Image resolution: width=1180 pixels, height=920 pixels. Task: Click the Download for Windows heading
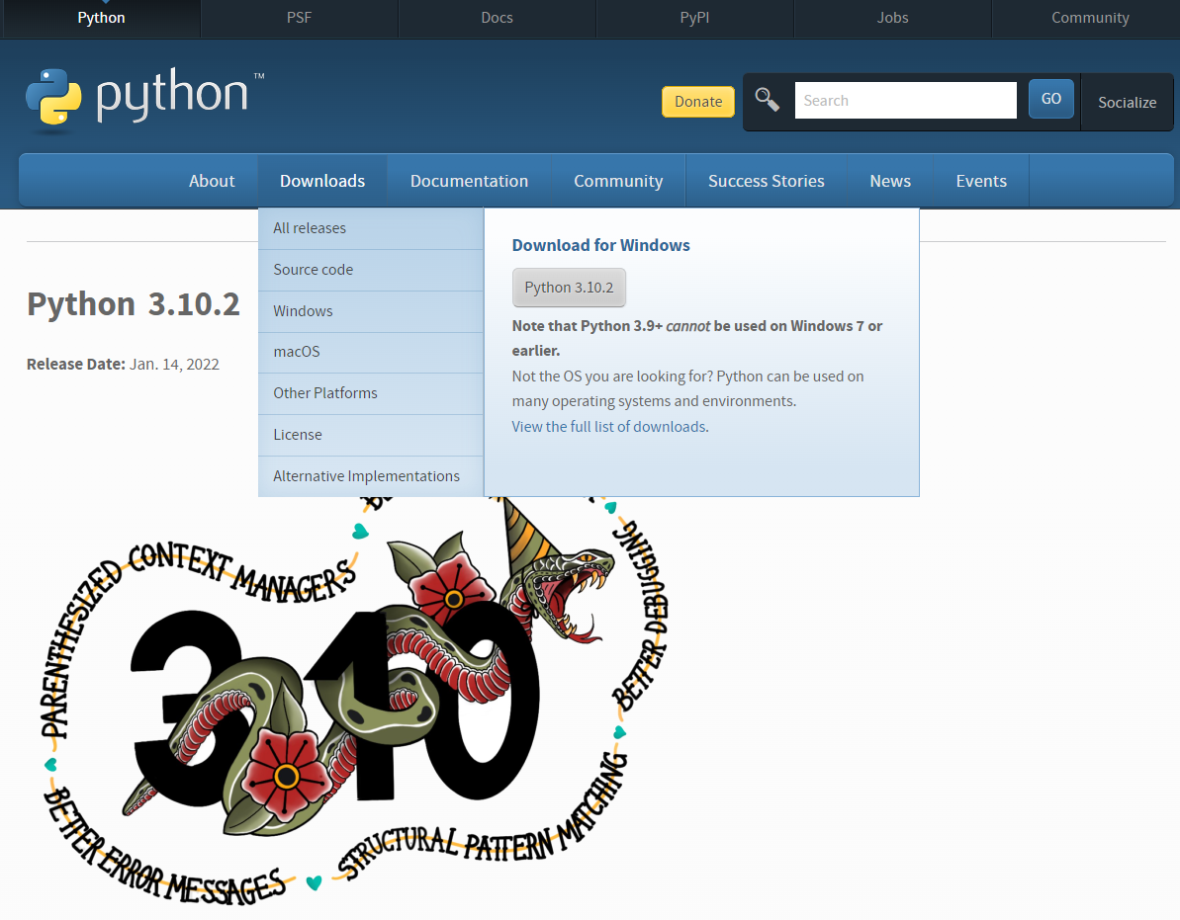click(600, 245)
